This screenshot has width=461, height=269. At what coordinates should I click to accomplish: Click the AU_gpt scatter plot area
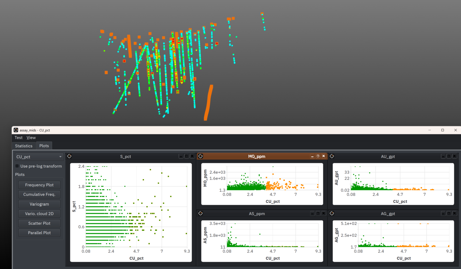click(400, 178)
